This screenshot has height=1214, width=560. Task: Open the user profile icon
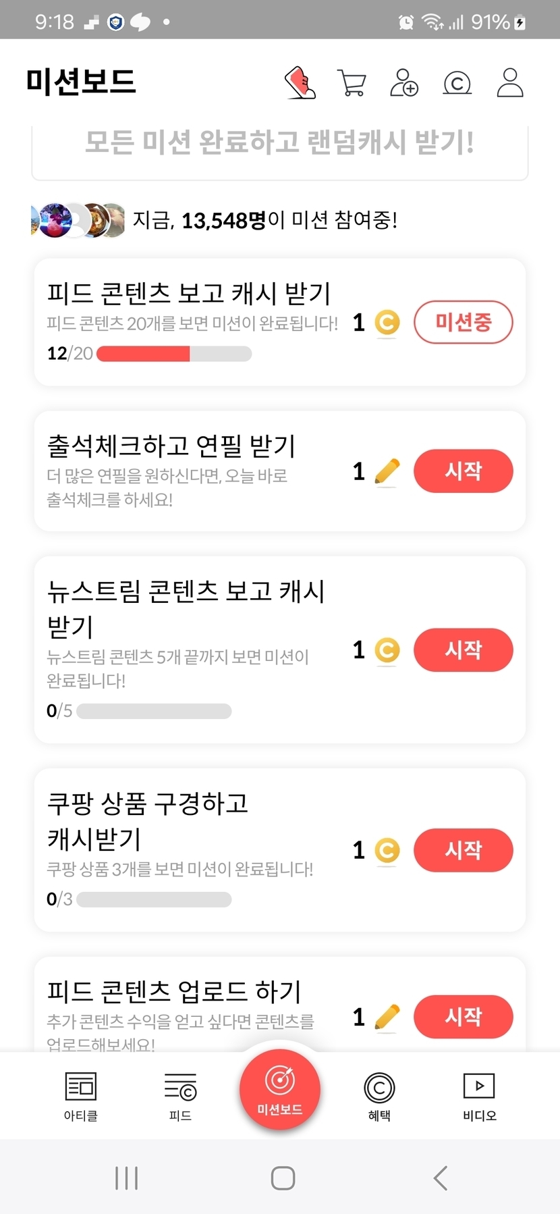[x=509, y=83]
